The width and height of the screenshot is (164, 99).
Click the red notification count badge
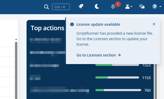[118, 4]
